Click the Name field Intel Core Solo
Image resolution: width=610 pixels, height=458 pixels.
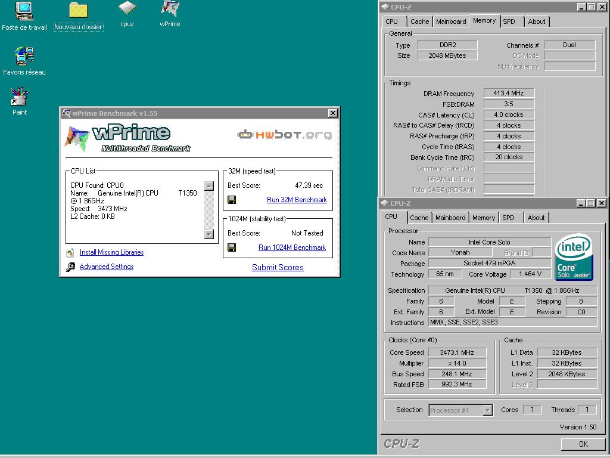(490, 242)
